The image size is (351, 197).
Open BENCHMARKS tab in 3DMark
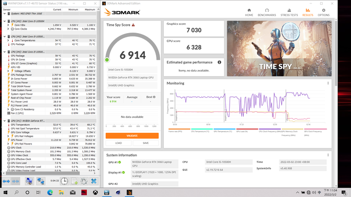(267, 13)
